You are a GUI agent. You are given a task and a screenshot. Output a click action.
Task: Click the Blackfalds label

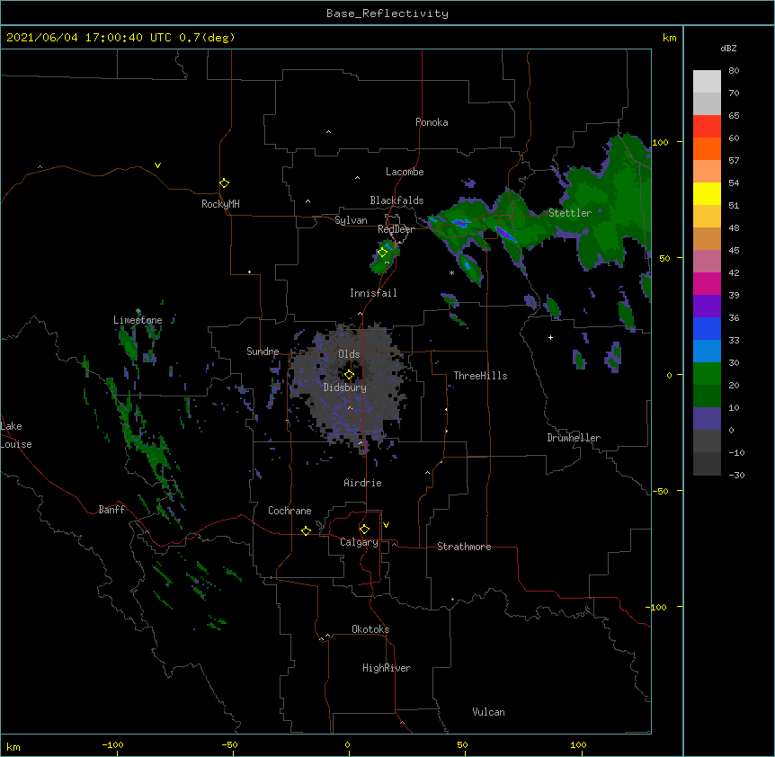coord(396,200)
